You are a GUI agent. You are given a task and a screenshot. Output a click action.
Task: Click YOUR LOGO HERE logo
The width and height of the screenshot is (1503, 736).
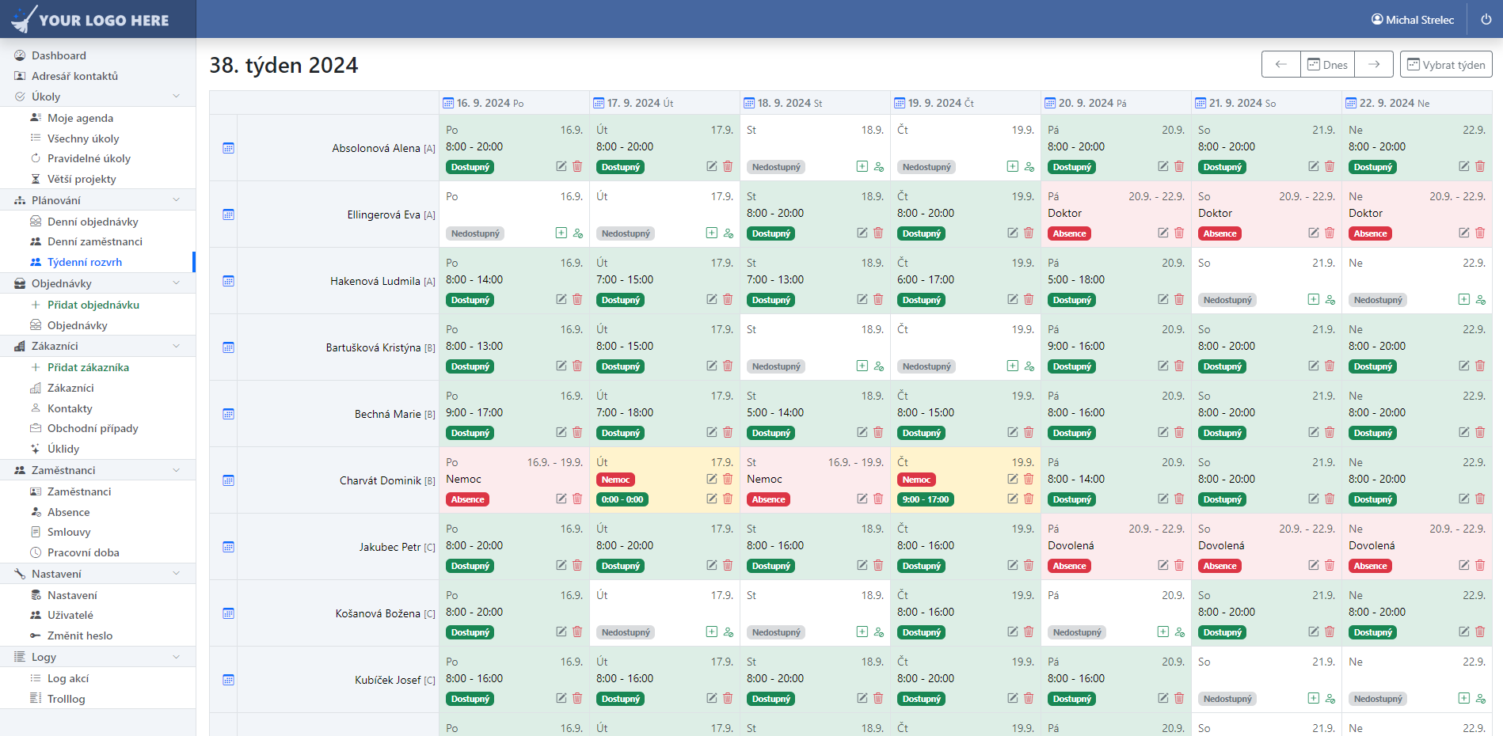(x=91, y=19)
